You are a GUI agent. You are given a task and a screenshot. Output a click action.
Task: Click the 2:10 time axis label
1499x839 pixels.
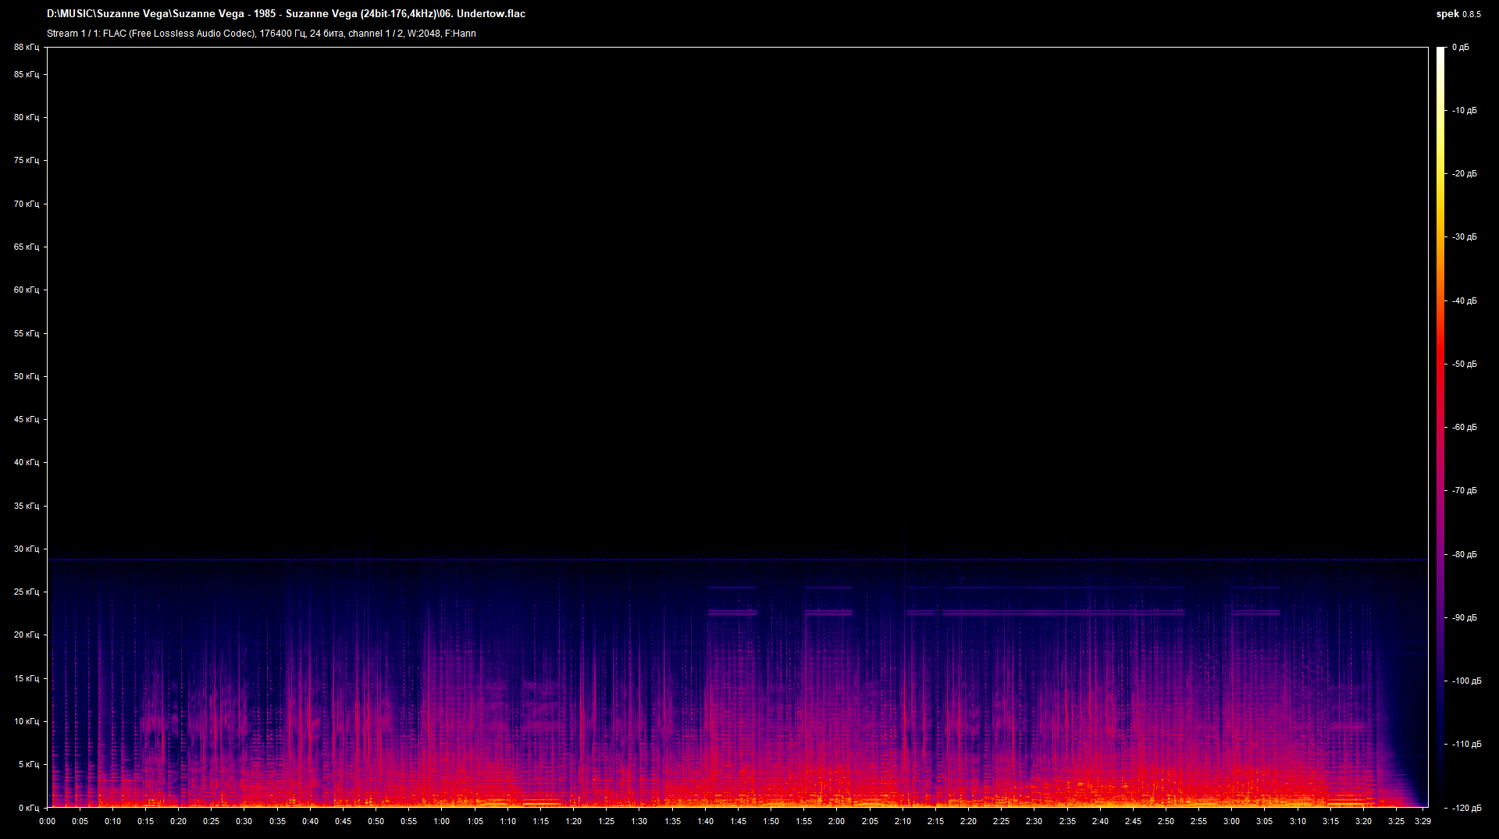[x=903, y=822]
